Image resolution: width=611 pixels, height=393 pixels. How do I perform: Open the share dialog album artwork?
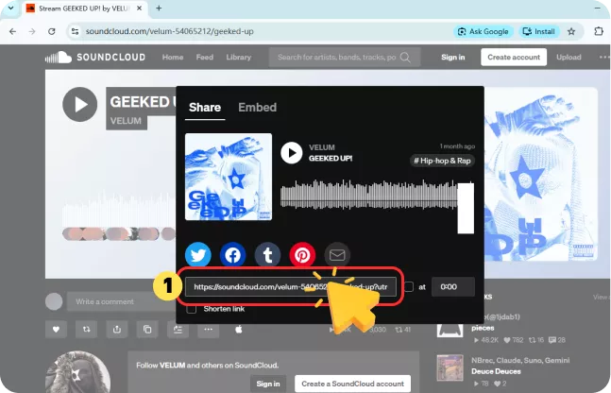coord(229,177)
